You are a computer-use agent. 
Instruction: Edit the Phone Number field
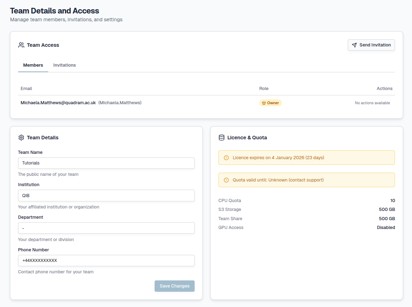[x=106, y=261]
